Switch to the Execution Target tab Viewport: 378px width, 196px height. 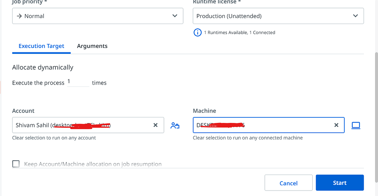tap(41, 46)
